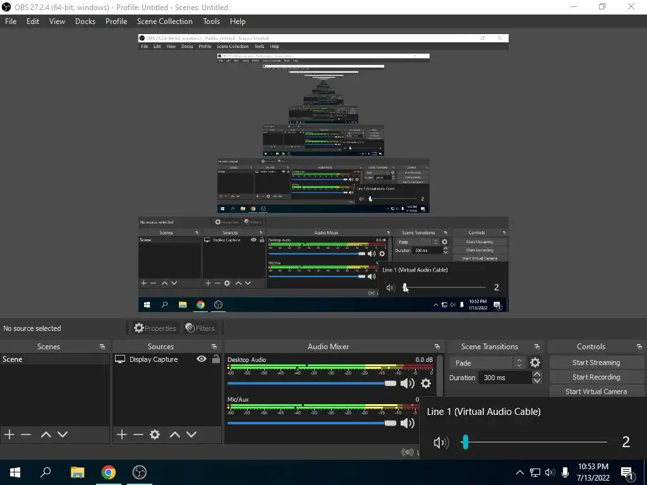Image resolution: width=647 pixels, height=485 pixels.
Task: Click the Filters button
Action: (x=200, y=328)
